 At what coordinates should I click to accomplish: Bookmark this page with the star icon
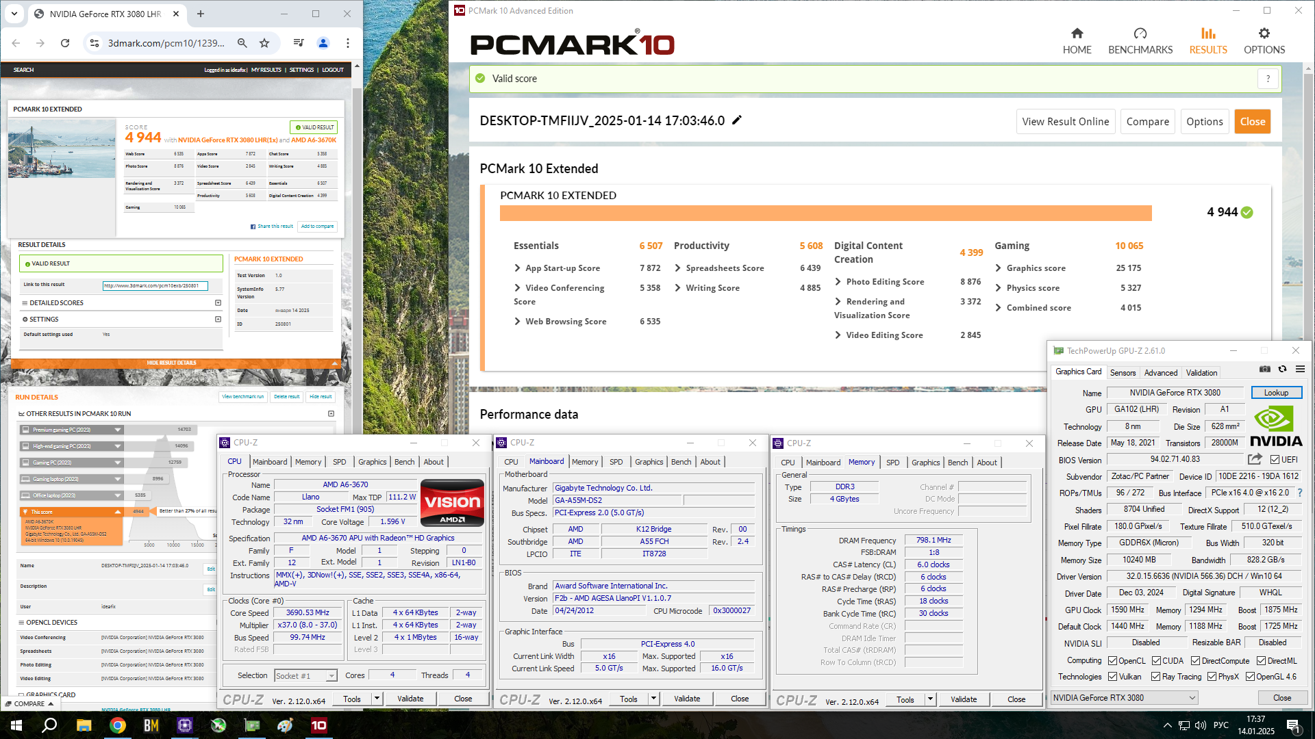pyautogui.click(x=264, y=43)
